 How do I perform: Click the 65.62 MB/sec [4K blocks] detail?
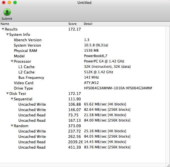tap(105, 104)
